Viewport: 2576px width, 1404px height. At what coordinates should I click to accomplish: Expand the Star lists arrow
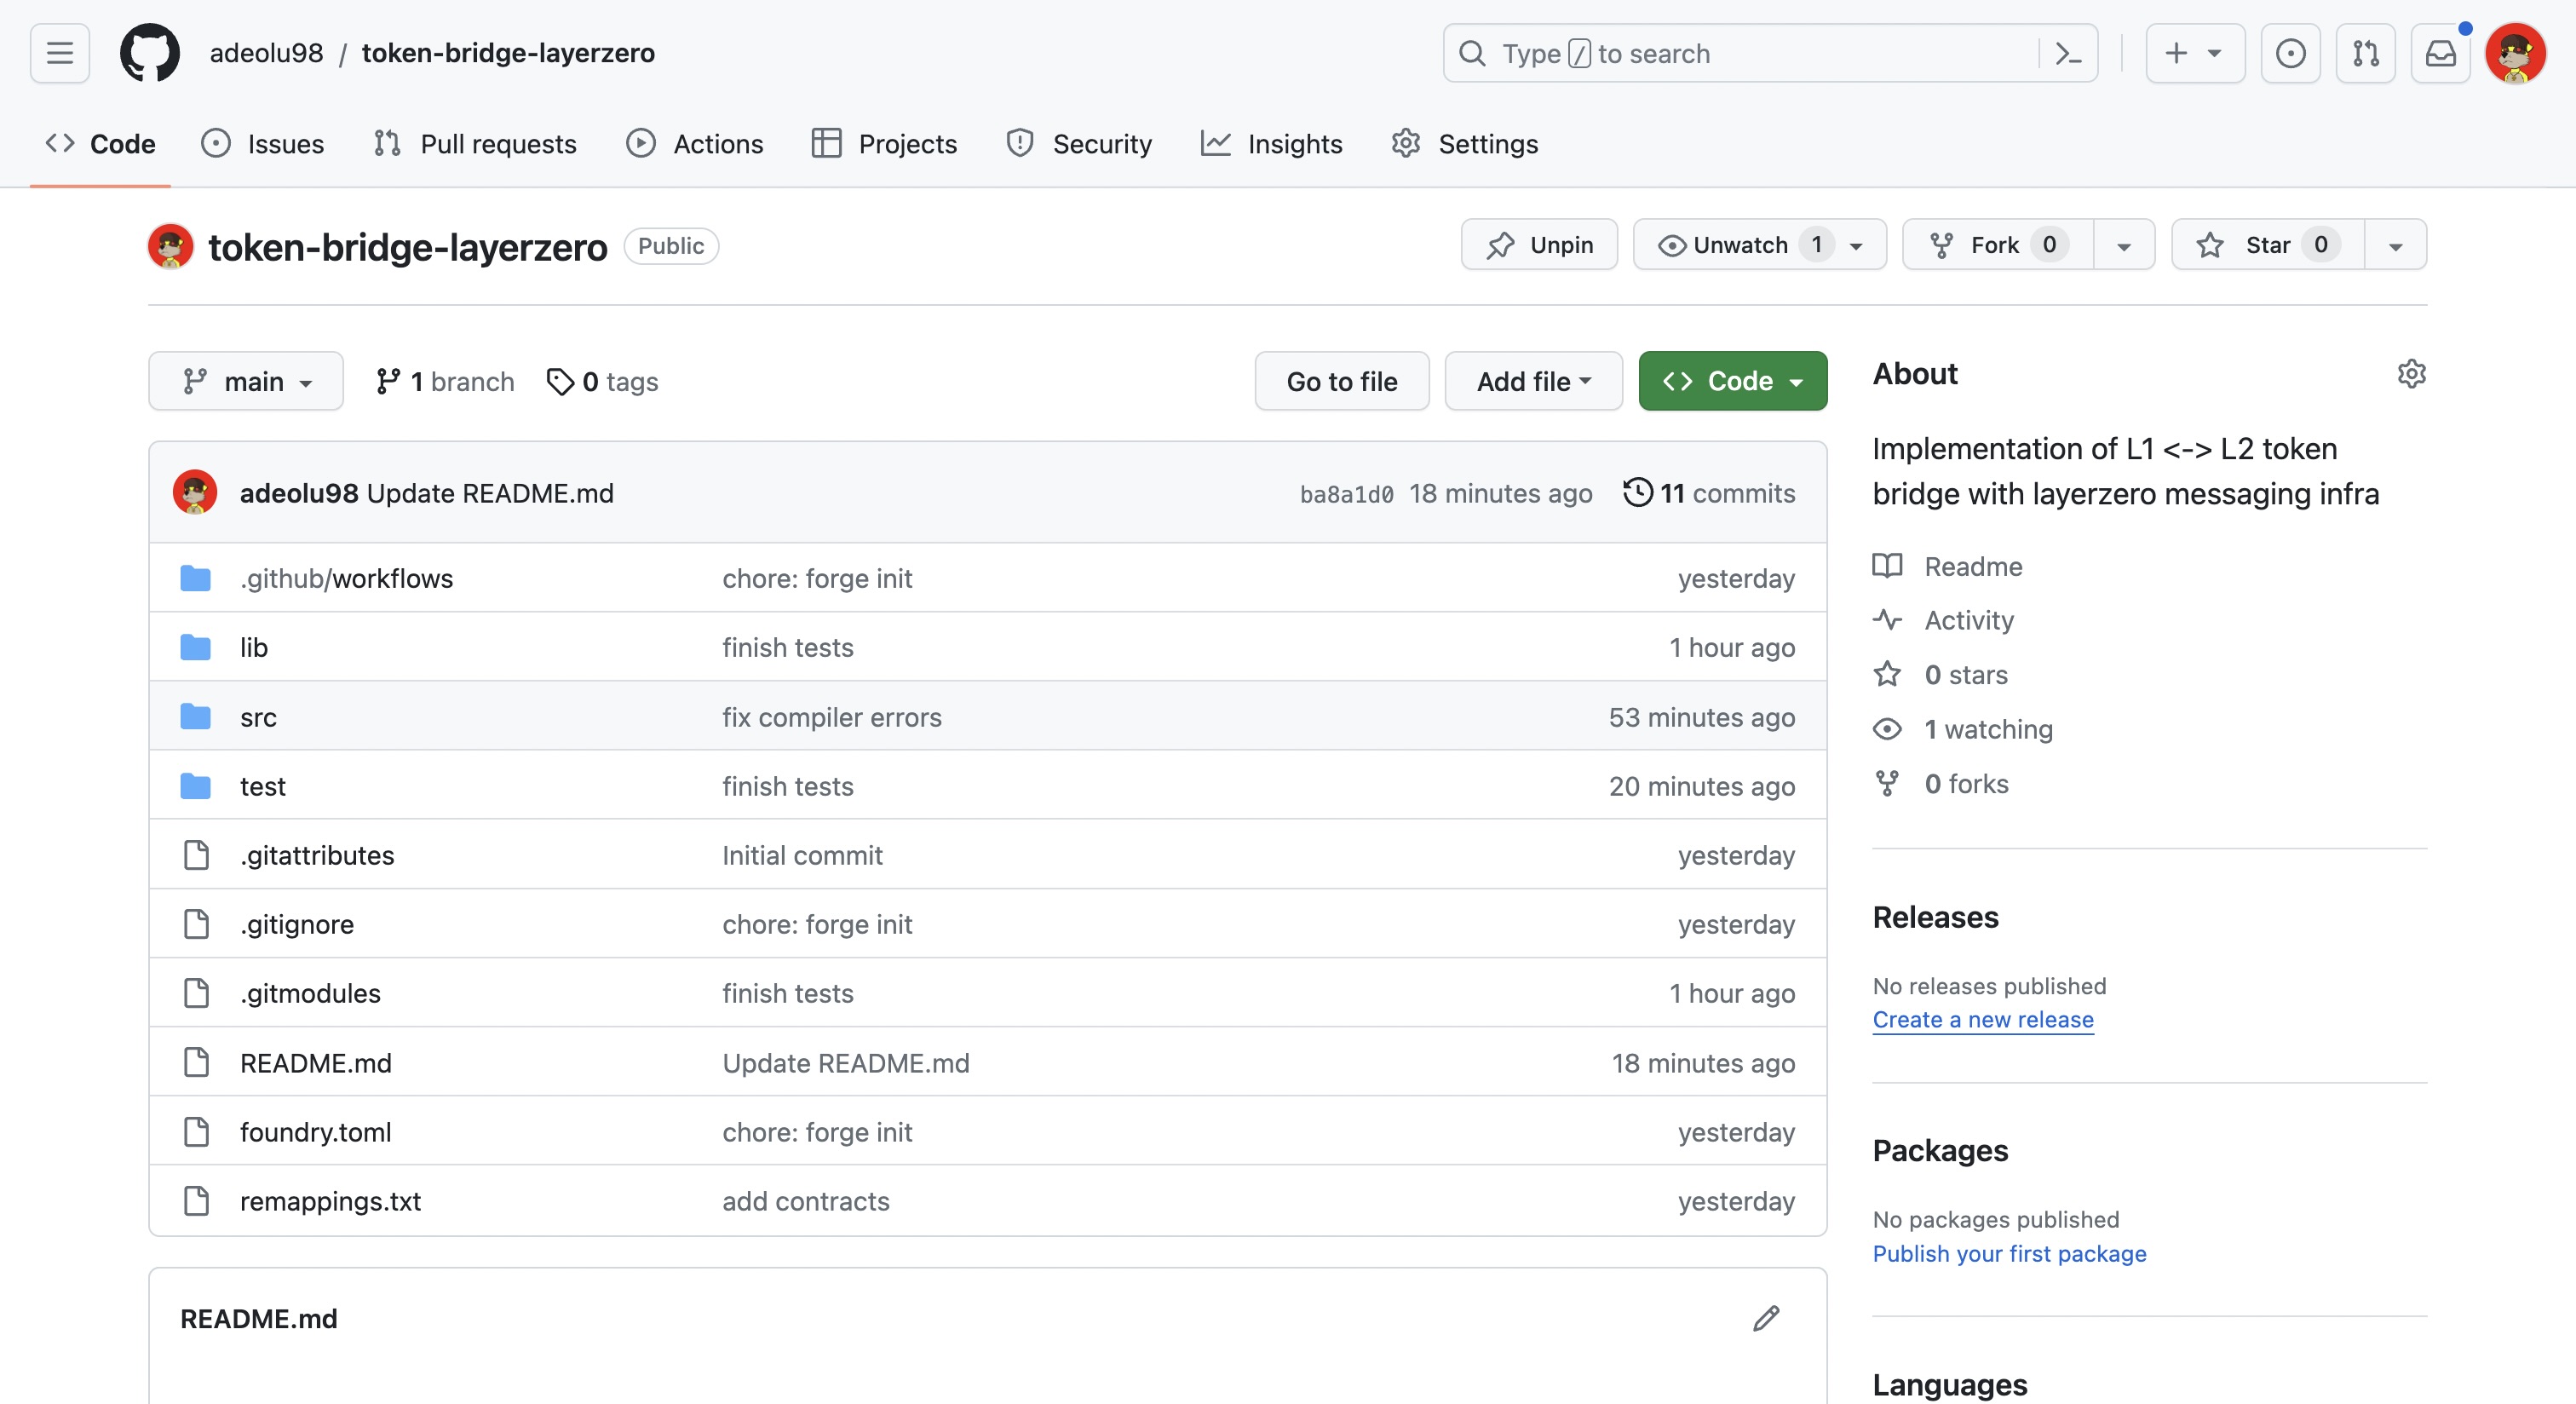coord(2396,245)
